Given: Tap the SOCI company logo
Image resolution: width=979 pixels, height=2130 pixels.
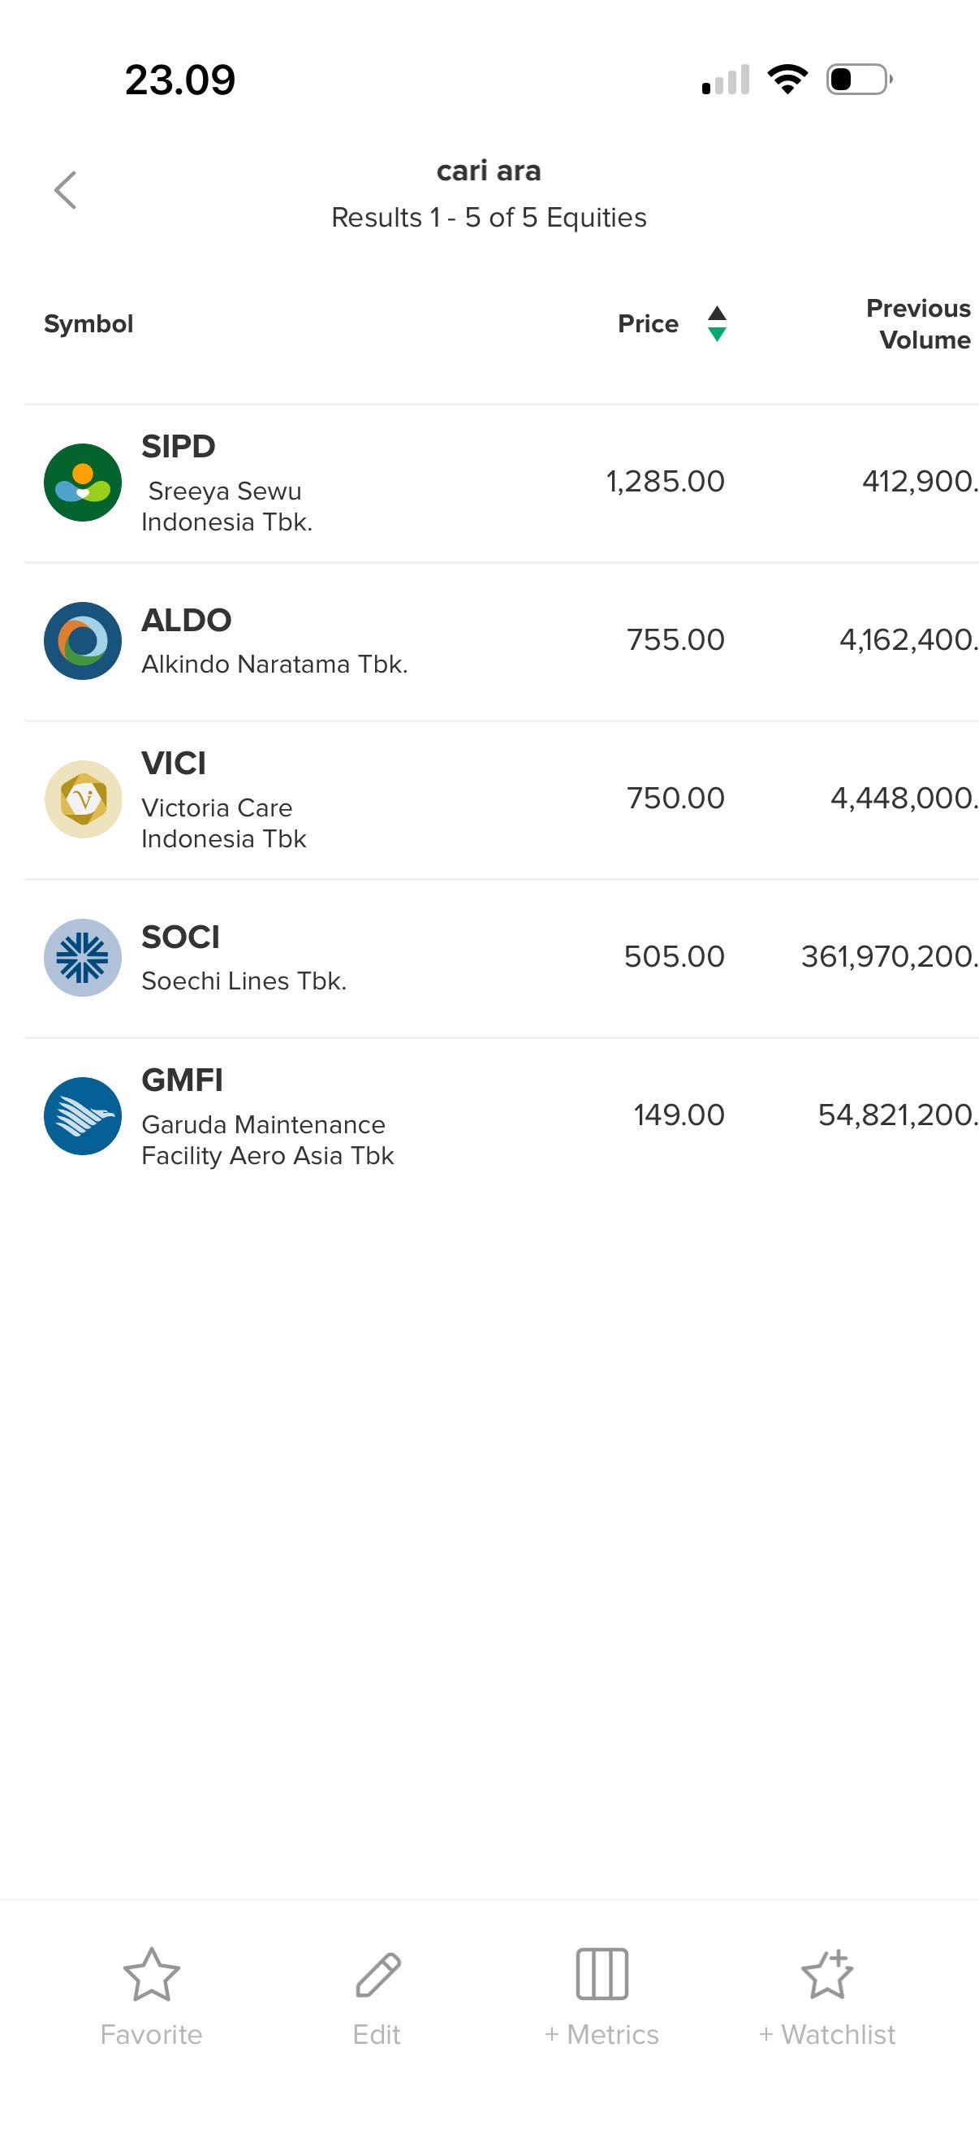Looking at the screenshot, I should (83, 958).
